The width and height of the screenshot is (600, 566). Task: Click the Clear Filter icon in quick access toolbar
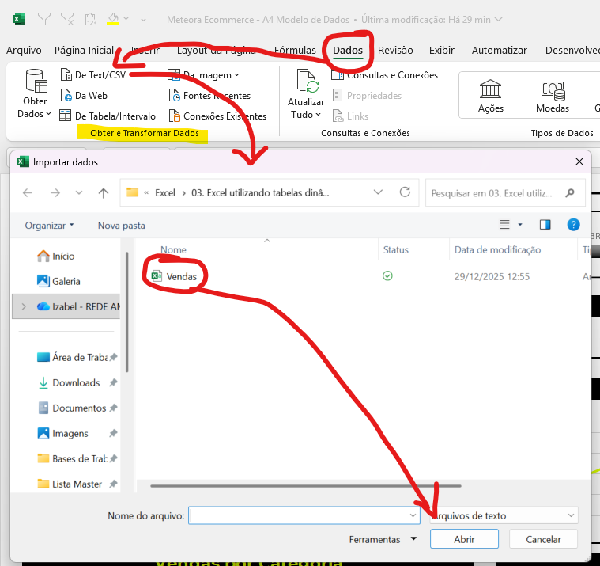67,19
